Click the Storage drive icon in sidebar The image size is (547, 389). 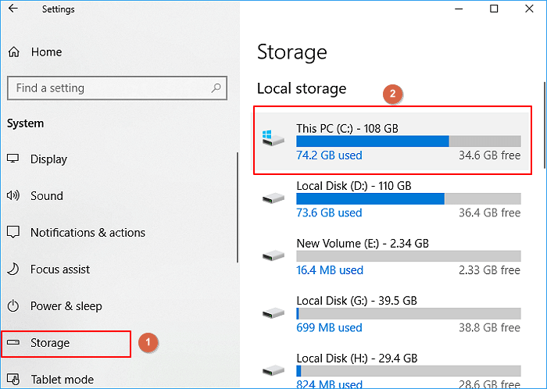tap(13, 343)
